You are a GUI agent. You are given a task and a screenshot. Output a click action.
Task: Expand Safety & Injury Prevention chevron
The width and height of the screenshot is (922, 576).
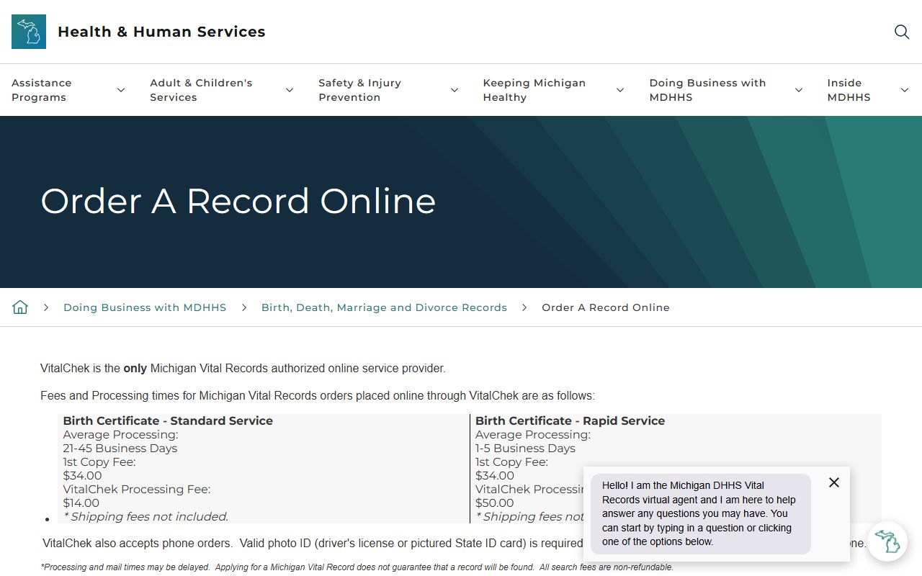point(455,90)
